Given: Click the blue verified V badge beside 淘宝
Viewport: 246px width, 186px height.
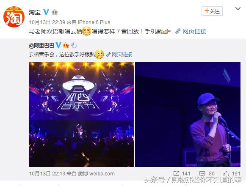Looking at the screenshot, I should point(46,12).
